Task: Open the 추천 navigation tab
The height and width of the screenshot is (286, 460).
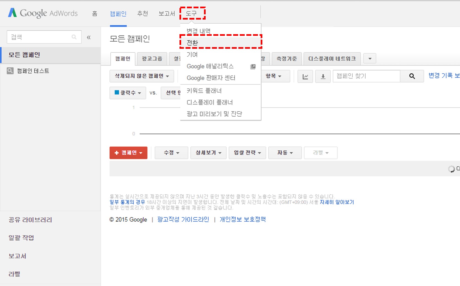Action: 143,14
